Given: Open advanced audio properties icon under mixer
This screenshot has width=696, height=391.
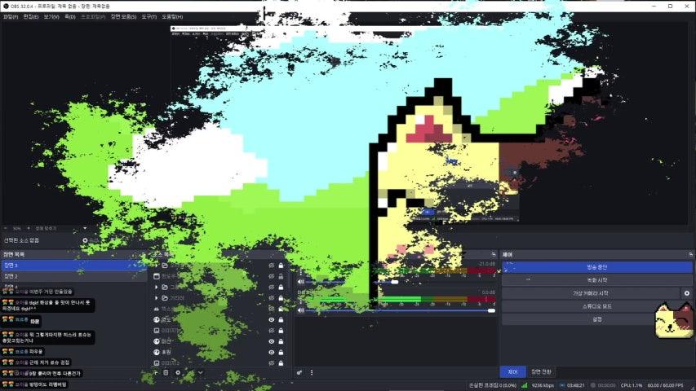Looking at the screenshot, I should click(x=299, y=373).
